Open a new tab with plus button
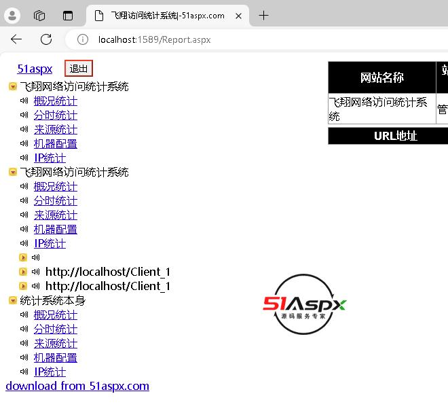The width and height of the screenshot is (448, 413). [x=263, y=16]
